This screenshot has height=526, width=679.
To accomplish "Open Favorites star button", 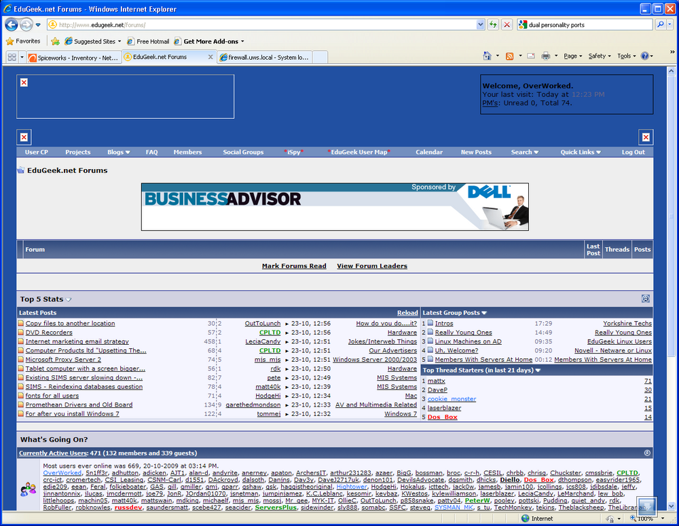I will click(23, 41).
